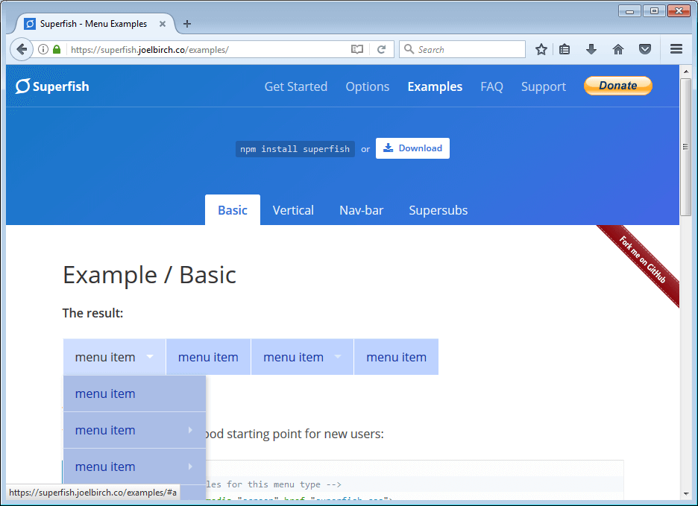Click the Firefox back arrow button
Viewport: 698px width, 506px height.
22,49
